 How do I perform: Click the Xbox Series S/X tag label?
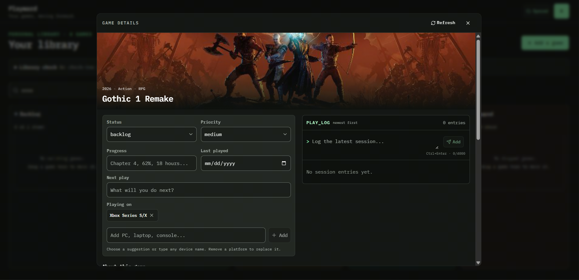[x=128, y=215]
